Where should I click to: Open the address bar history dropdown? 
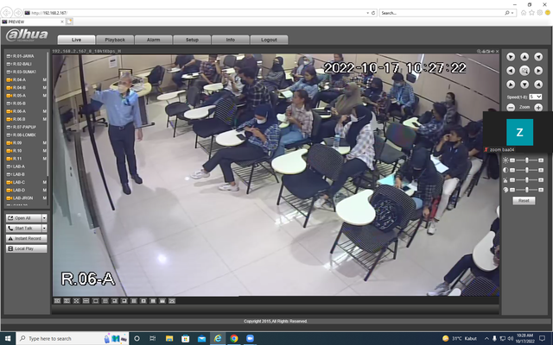point(368,13)
